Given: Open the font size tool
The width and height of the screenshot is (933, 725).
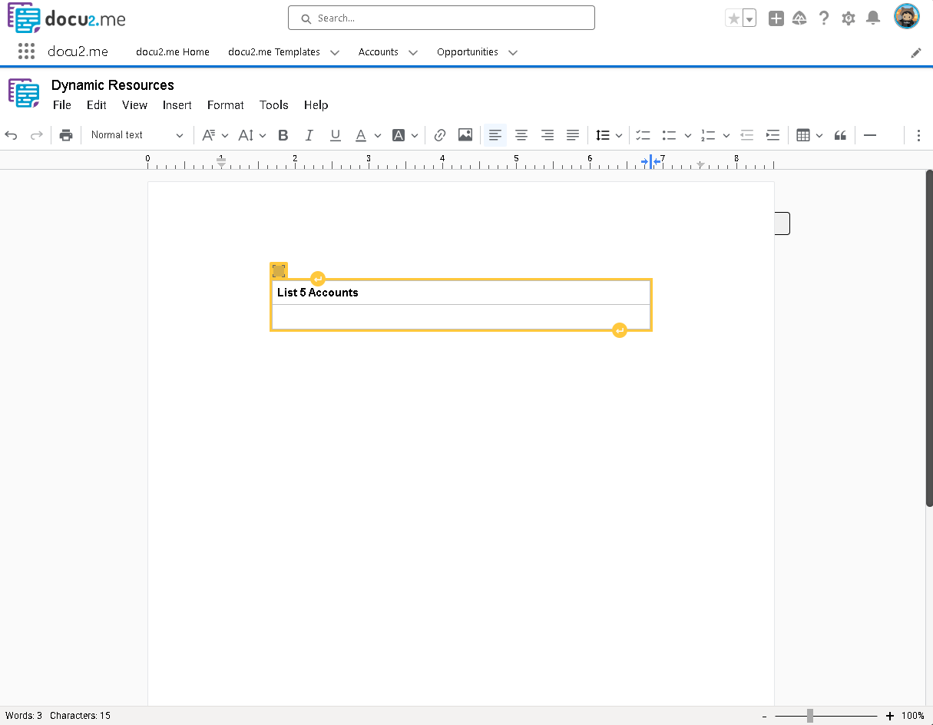Looking at the screenshot, I should (246, 135).
